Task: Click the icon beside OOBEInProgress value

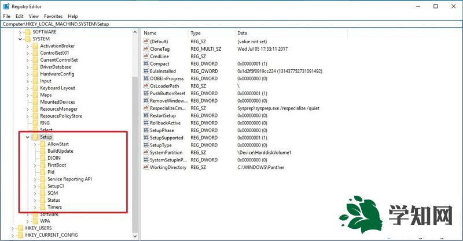Action: (x=146, y=78)
